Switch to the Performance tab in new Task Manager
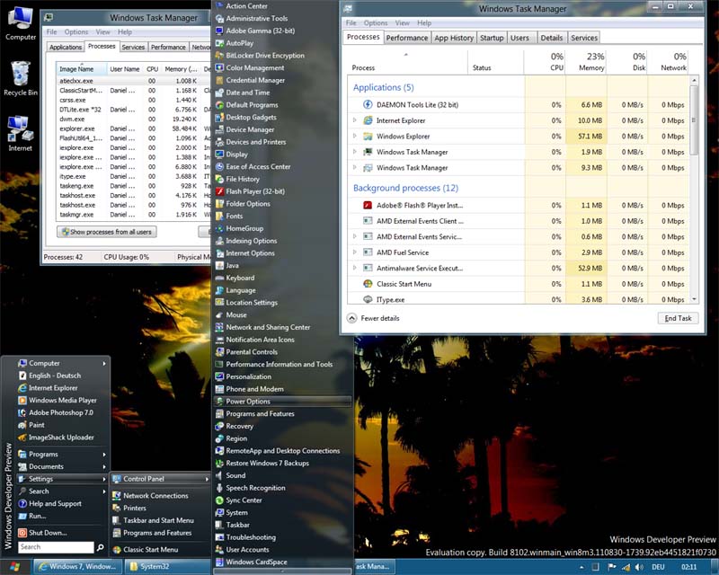The width and height of the screenshot is (719, 575). tap(407, 38)
